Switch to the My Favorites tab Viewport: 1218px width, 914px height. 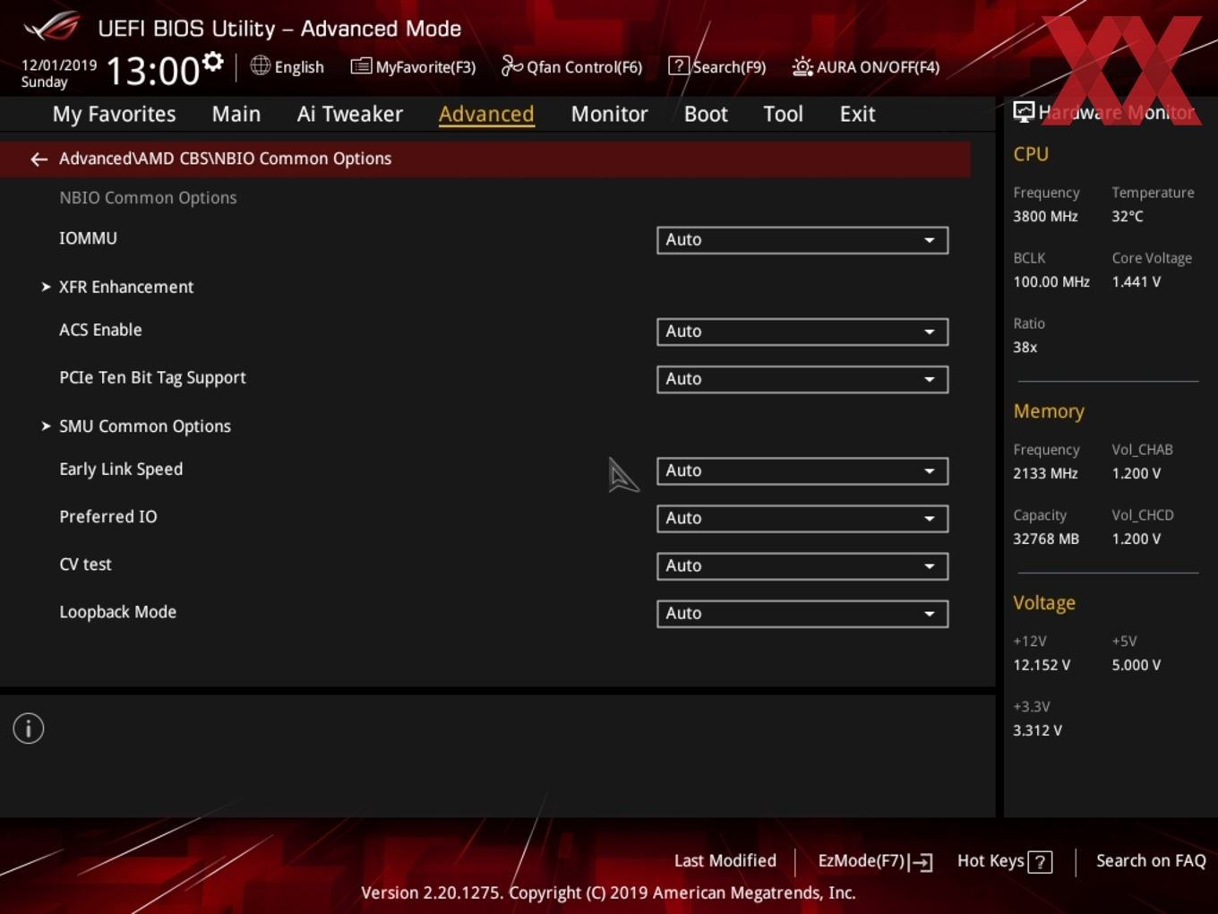pos(114,114)
